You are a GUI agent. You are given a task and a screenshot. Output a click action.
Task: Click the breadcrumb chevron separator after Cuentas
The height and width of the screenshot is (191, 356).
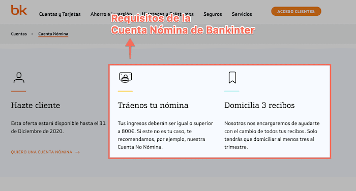(x=32, y=34)
